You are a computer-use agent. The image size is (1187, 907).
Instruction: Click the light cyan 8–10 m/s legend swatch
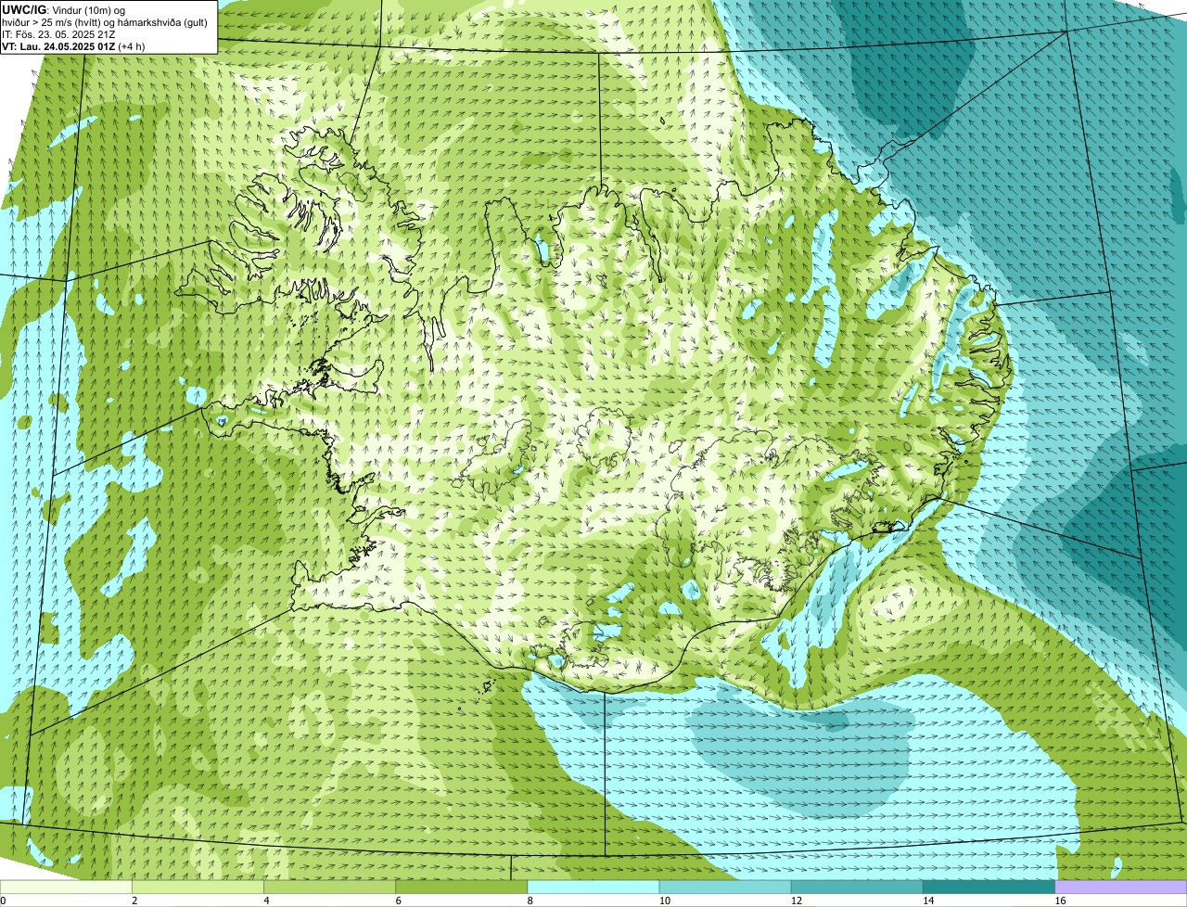point(593,887)
